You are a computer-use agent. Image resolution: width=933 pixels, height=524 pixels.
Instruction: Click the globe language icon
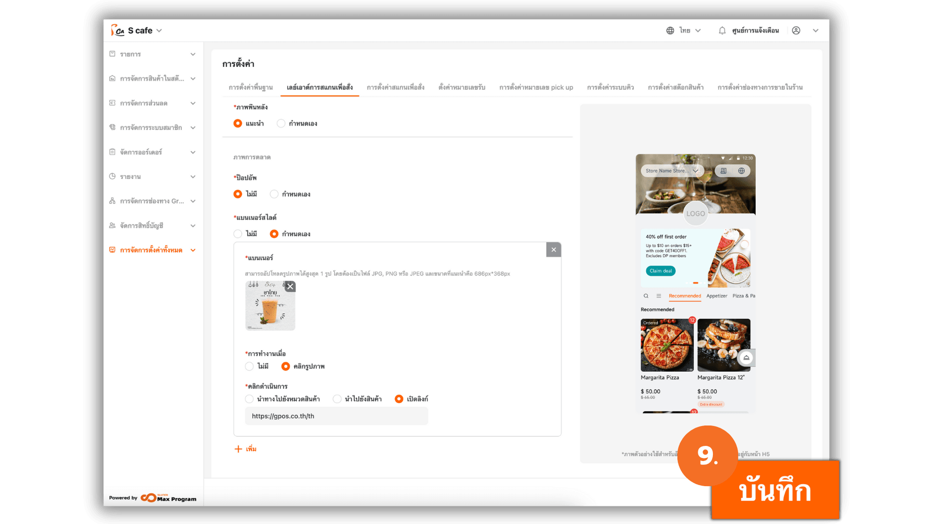click(670, 31)
